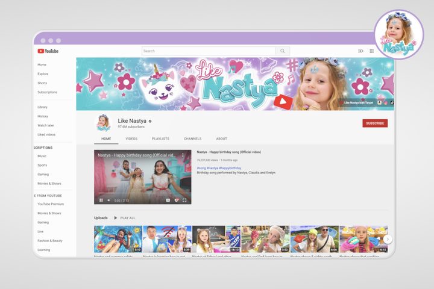The image size is (434, 289).
Task: Open Liked videos in the sidebar
Action: (46, 134)
